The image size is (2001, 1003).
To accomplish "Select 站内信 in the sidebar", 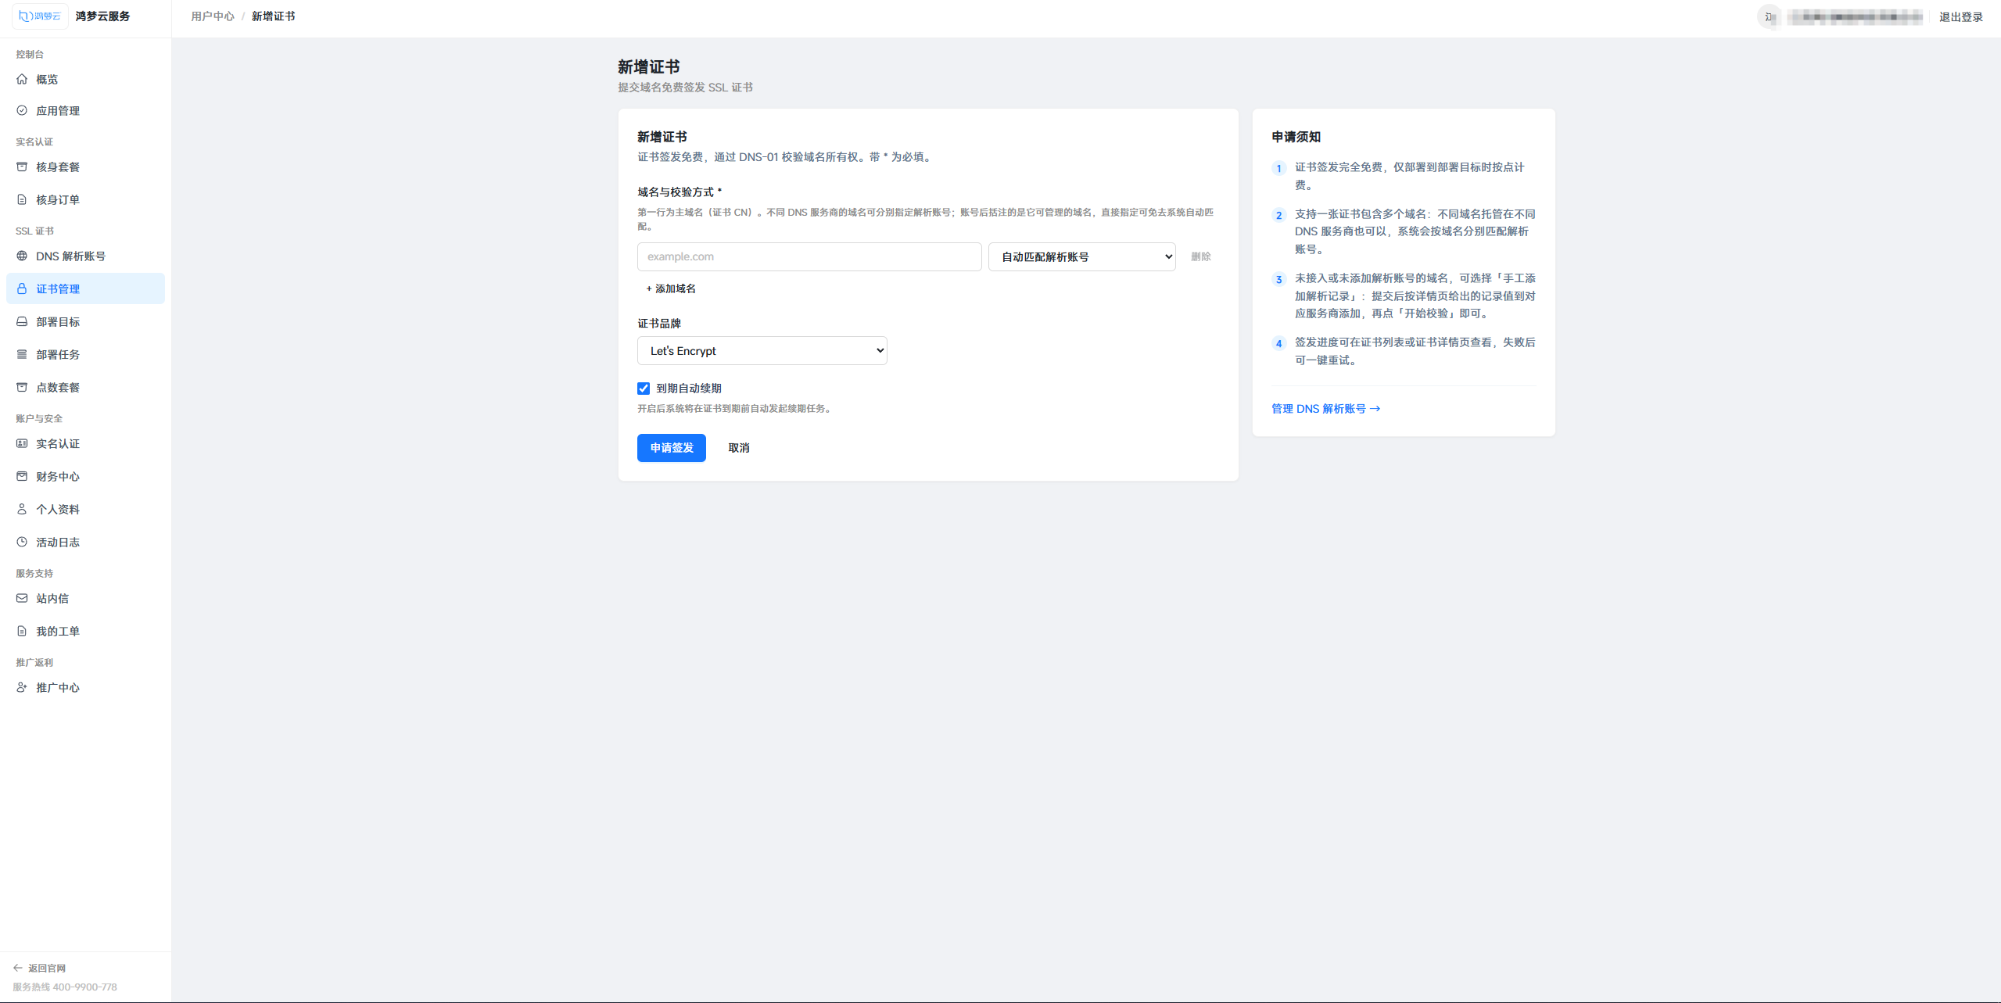I will 85,598.
